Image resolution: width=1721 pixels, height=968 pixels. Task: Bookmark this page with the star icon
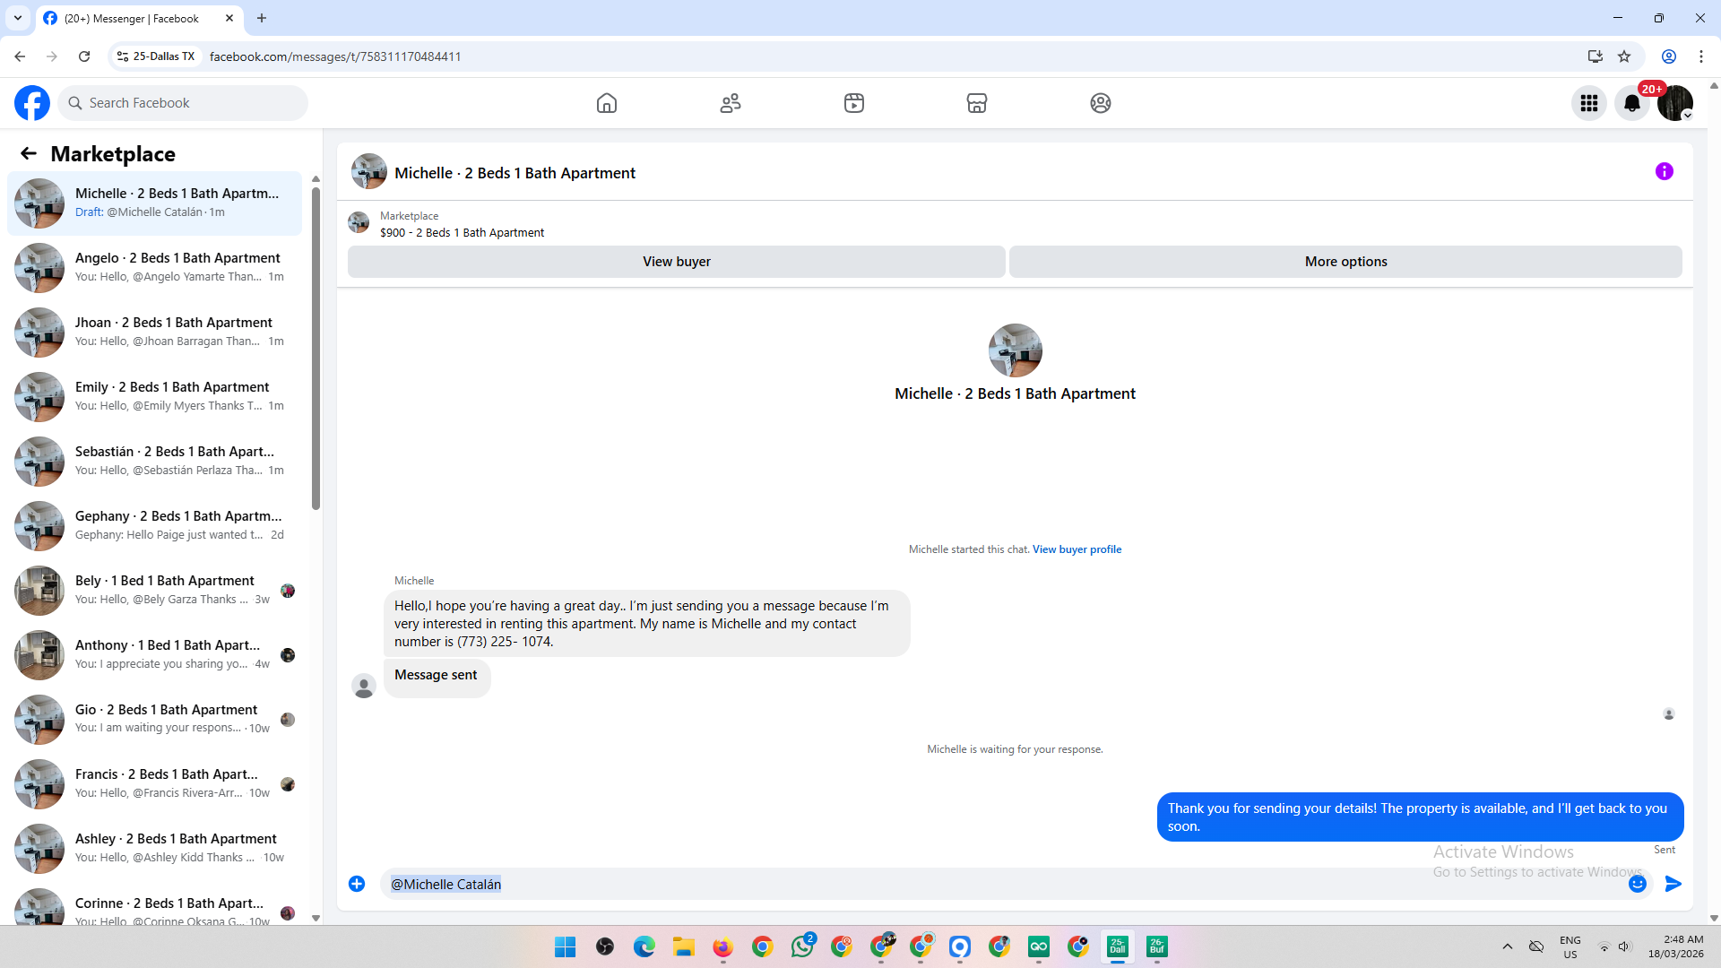coord(1624,56)
